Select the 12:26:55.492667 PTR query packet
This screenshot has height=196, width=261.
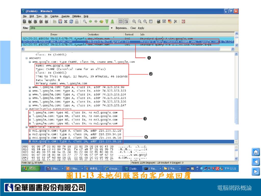128,45
